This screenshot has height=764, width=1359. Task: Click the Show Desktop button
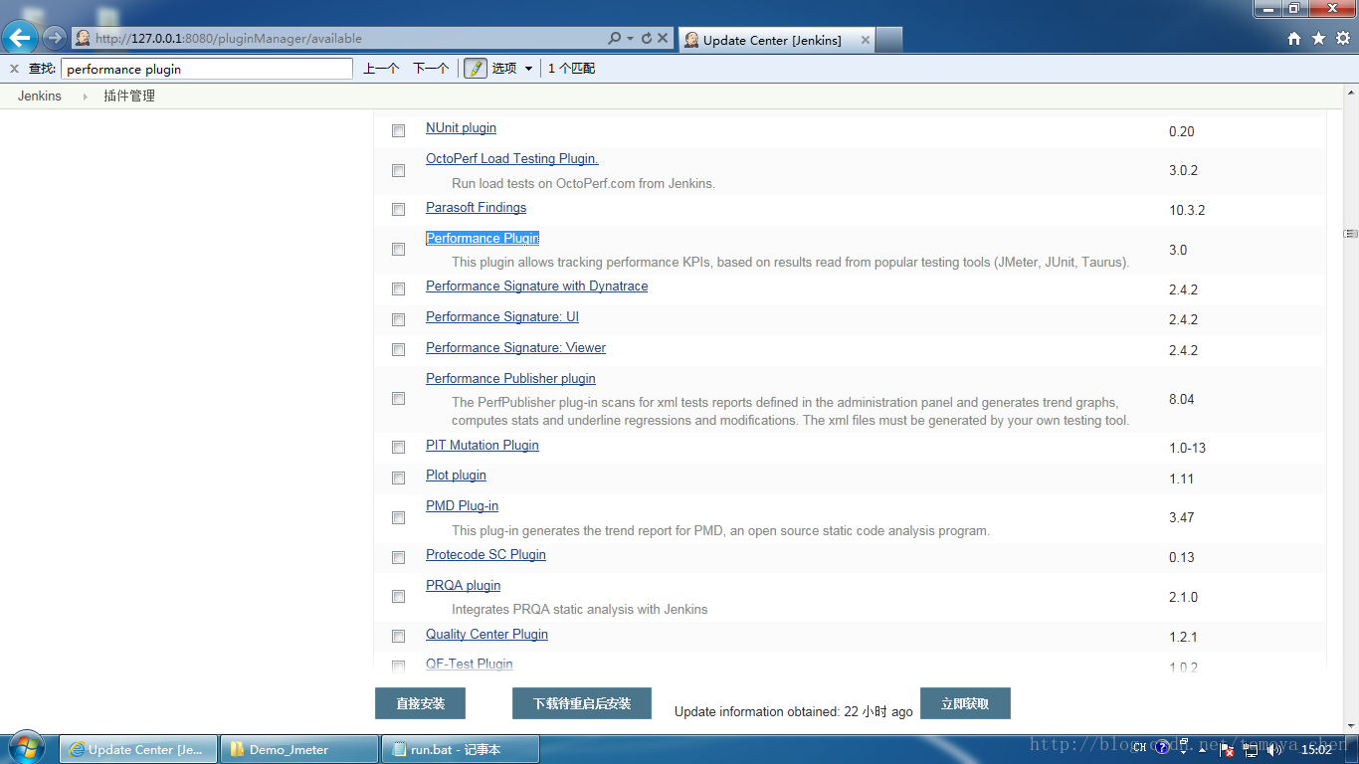coord(1352,749)
